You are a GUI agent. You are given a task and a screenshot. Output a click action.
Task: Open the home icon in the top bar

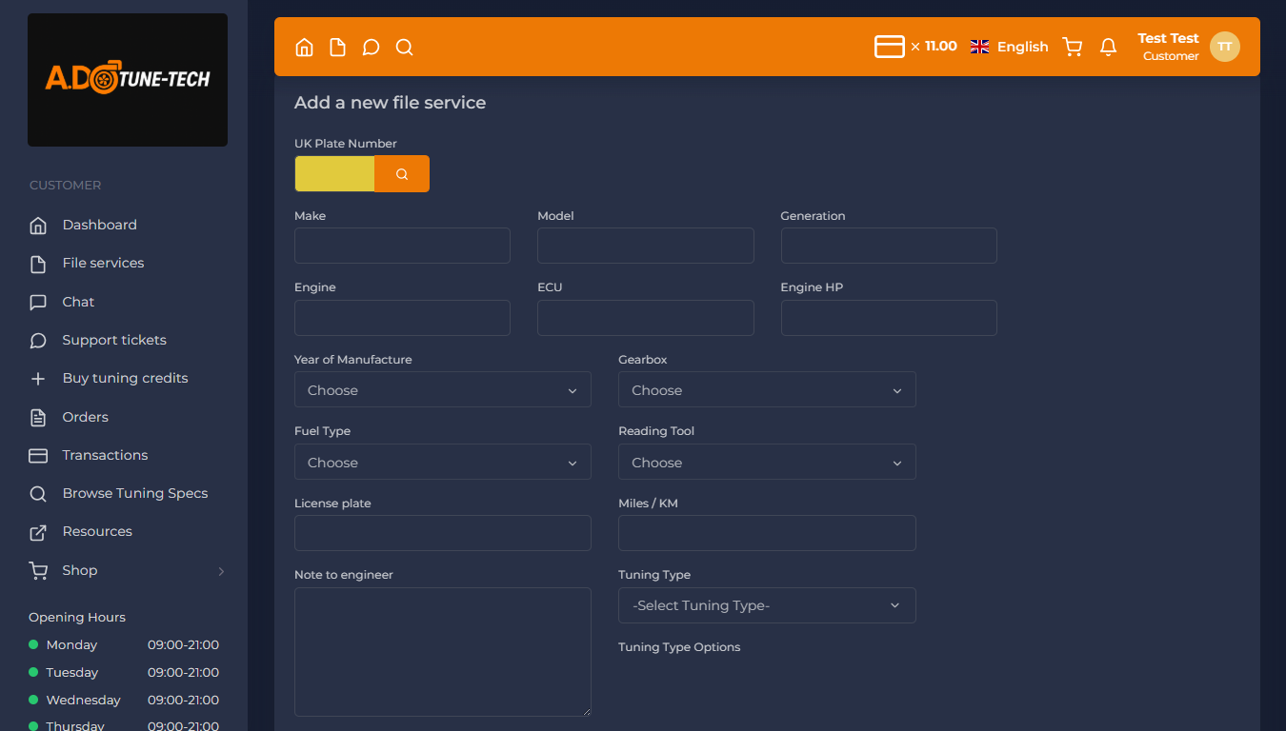(x=304, y=47)
